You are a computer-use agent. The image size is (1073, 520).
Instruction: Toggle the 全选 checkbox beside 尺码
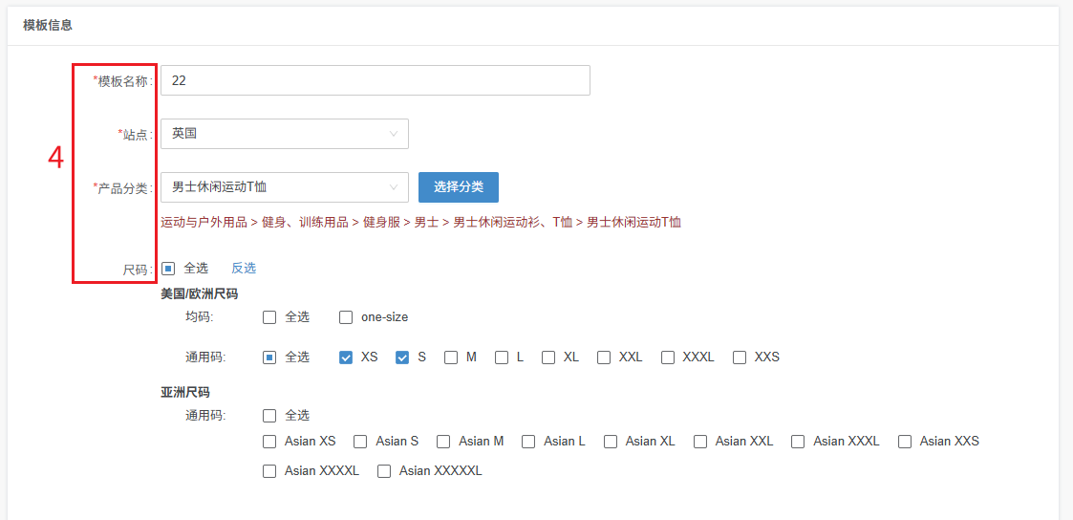168,269
